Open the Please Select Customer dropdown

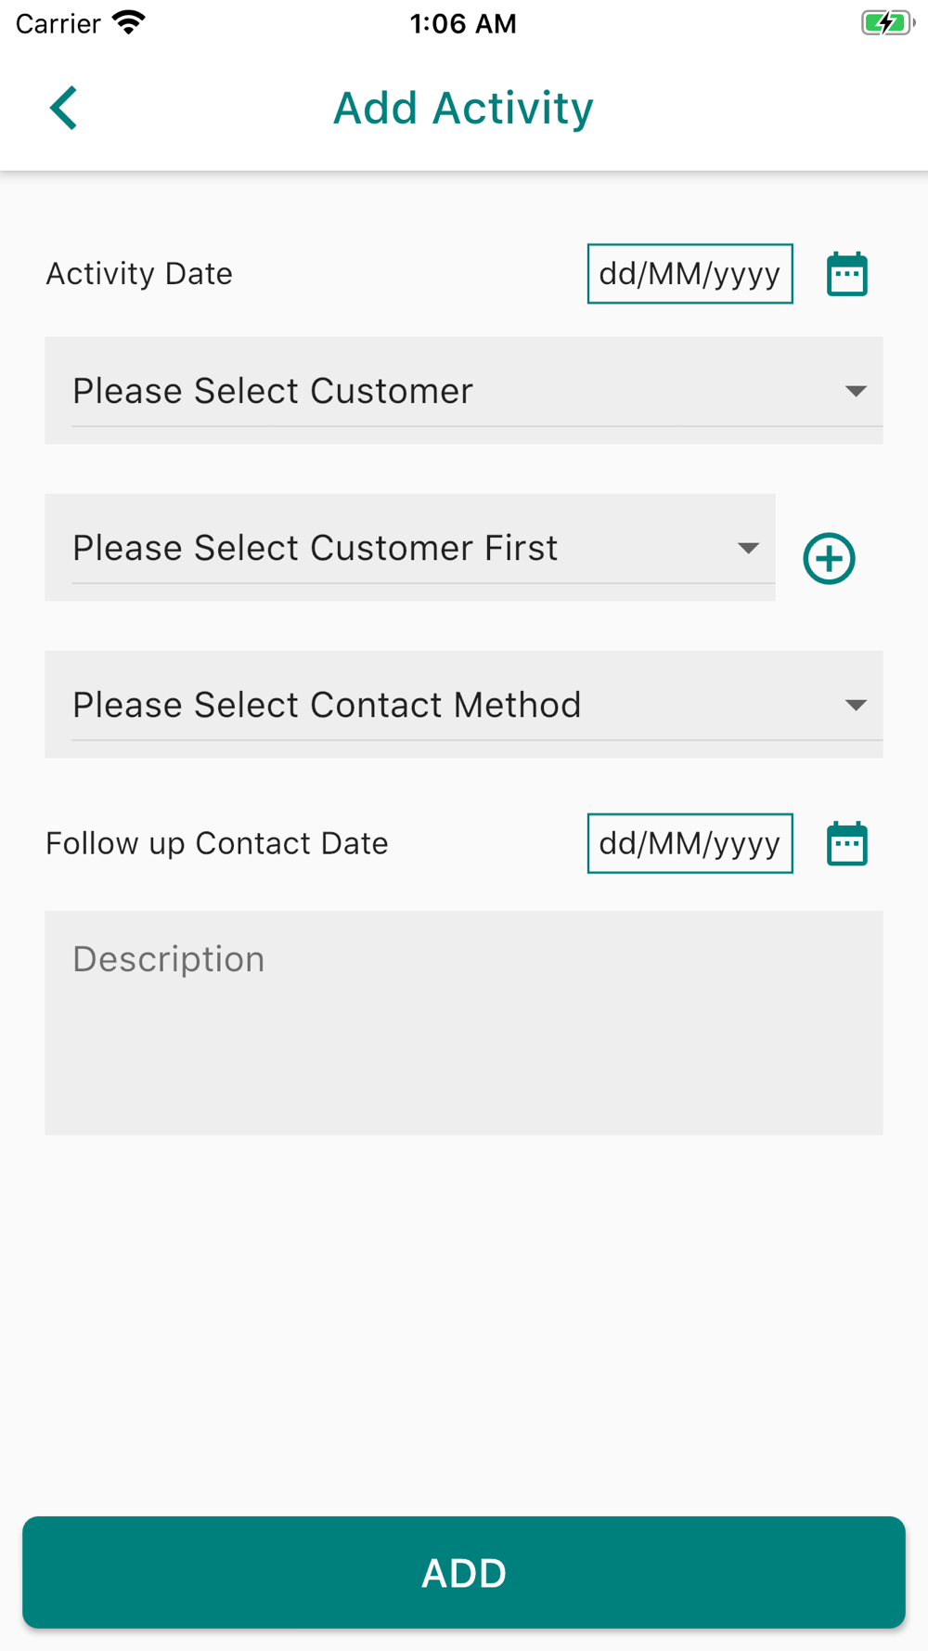pos(445,391)
